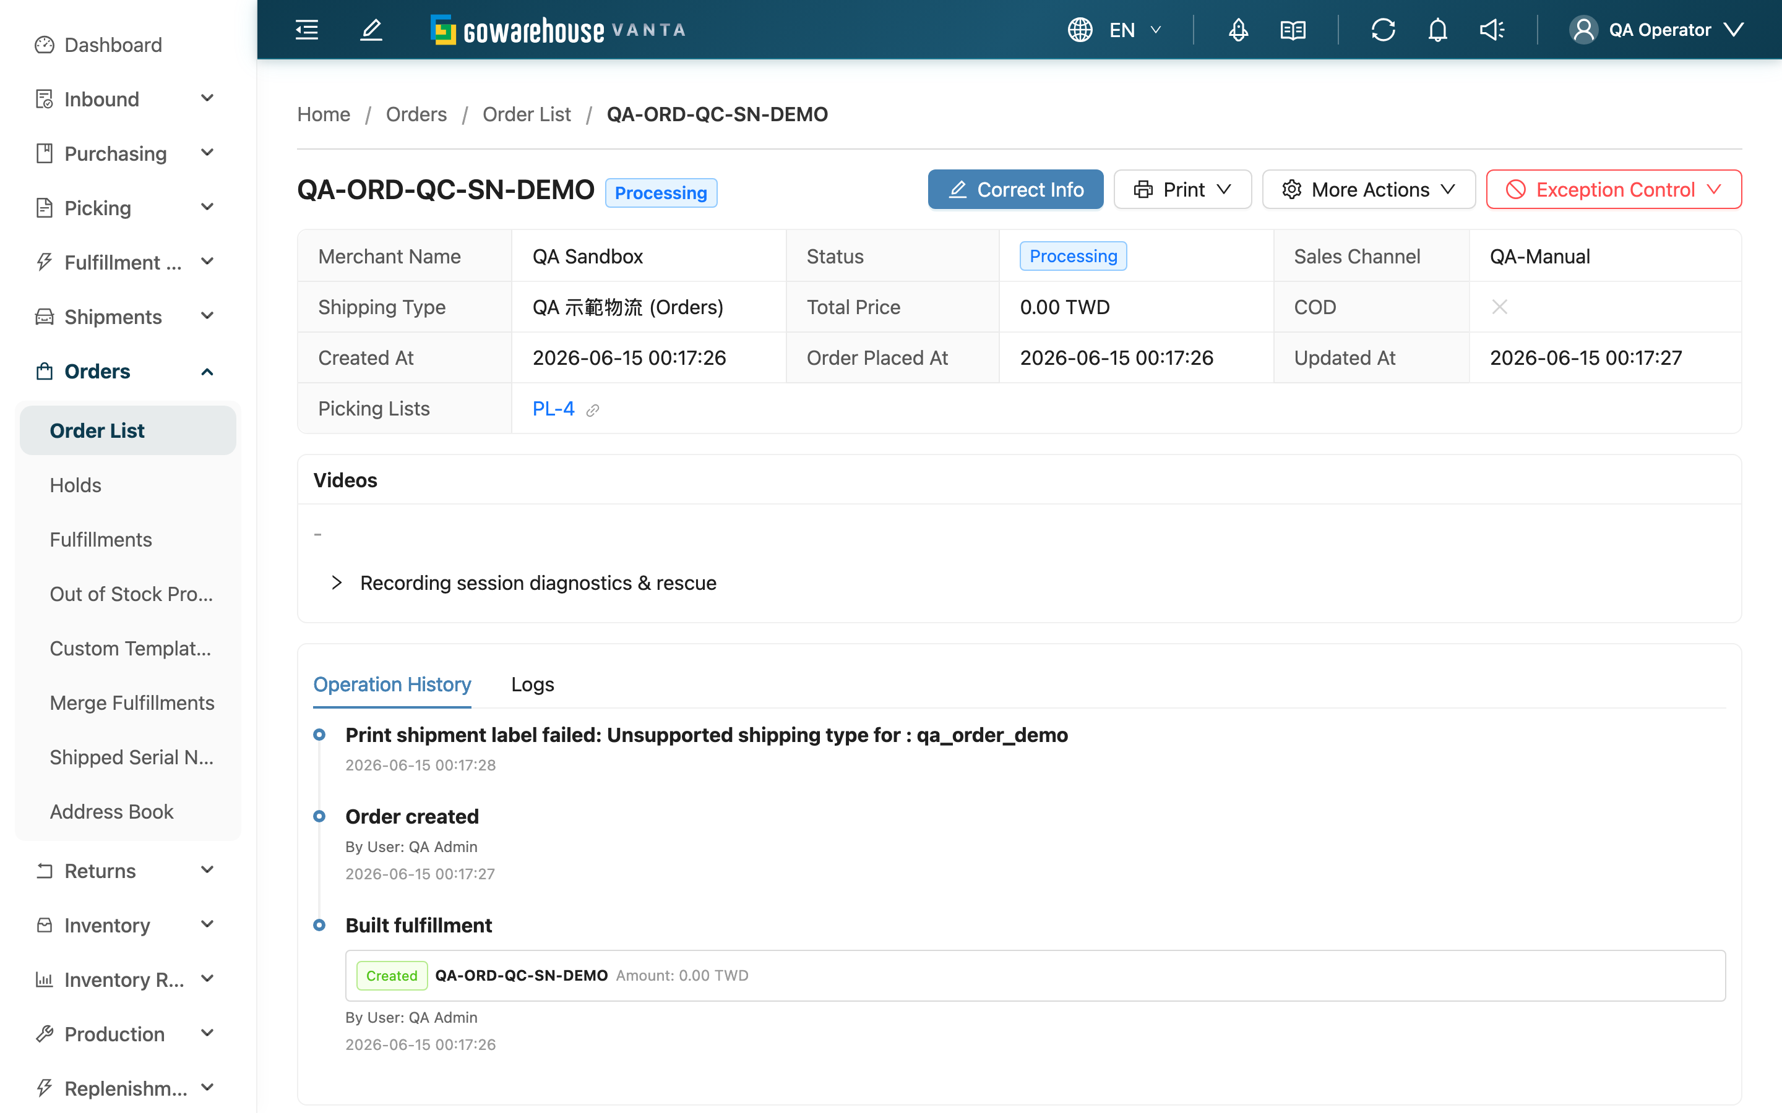1782x1113 pixels.
Task: Expand the Shipments menu chevron
Action: click(x=208, y=317)
